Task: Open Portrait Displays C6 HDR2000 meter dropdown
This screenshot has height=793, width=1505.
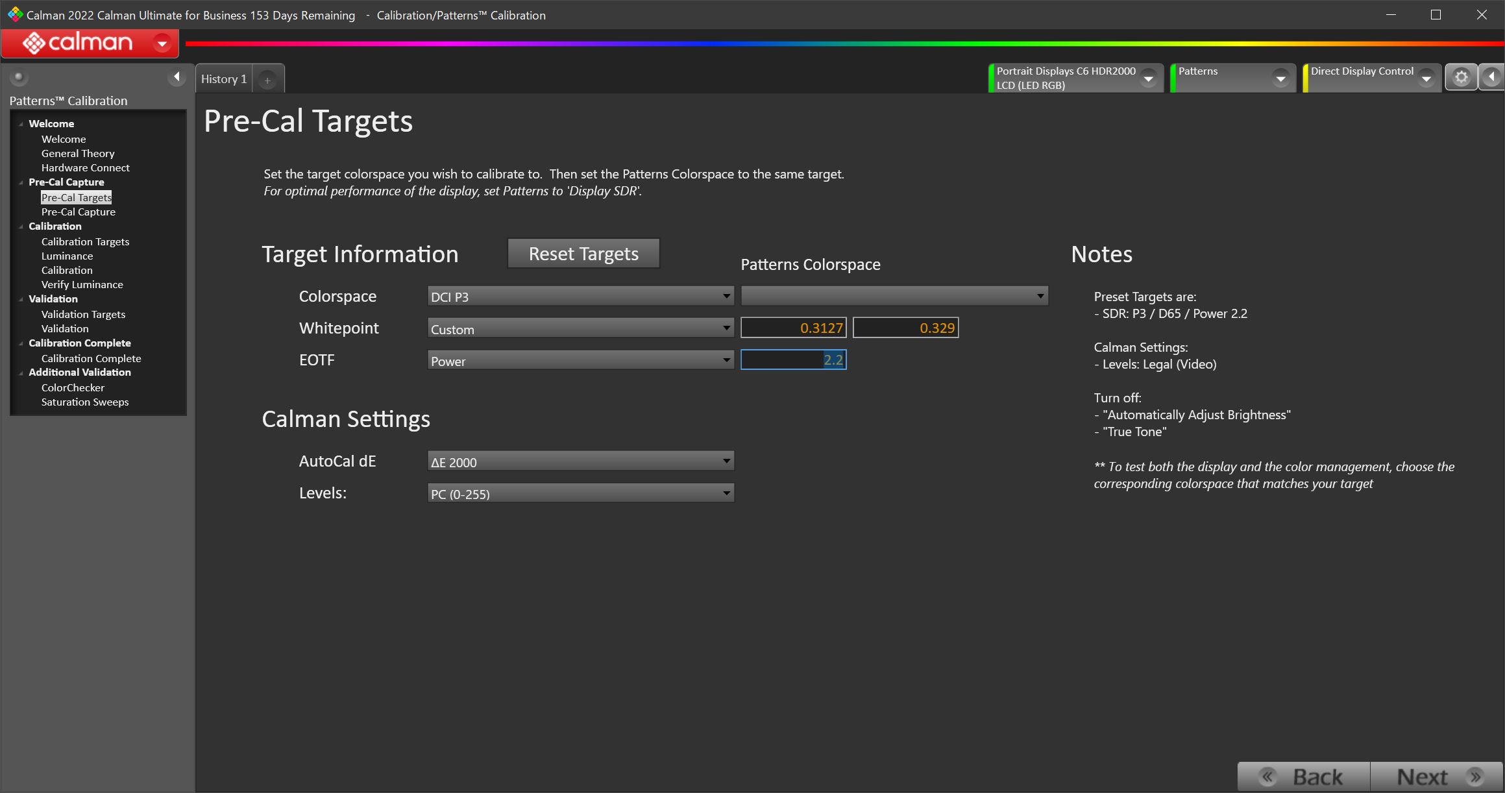Action: pyautogui.click(x=1149, y=79)
